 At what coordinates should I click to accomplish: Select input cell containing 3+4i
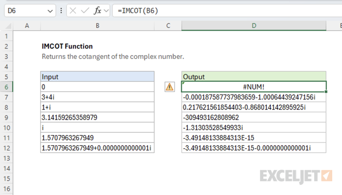(x=97, y=97)
